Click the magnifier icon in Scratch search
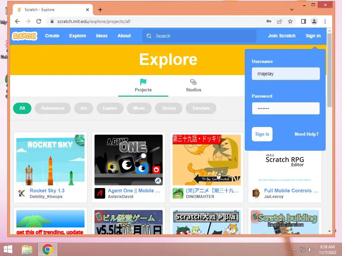The width and height of the screenshot is (342, 256). point(149,36)
